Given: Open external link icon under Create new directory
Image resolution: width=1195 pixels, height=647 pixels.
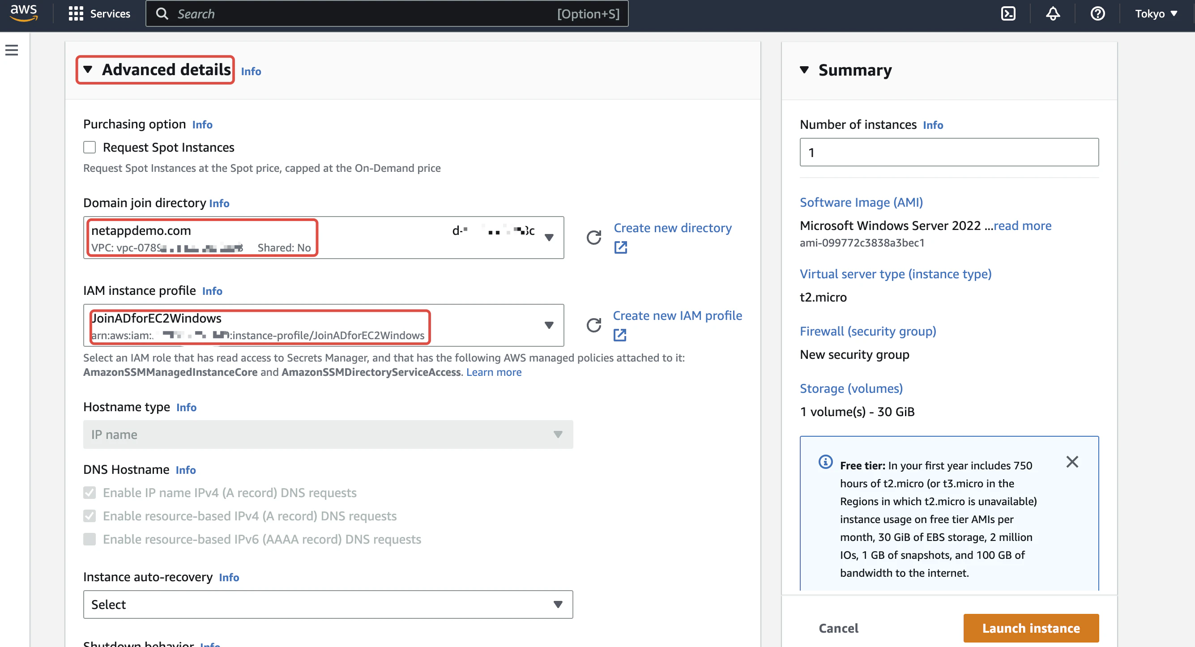Looking at the screenshot, I should [621, 247].
